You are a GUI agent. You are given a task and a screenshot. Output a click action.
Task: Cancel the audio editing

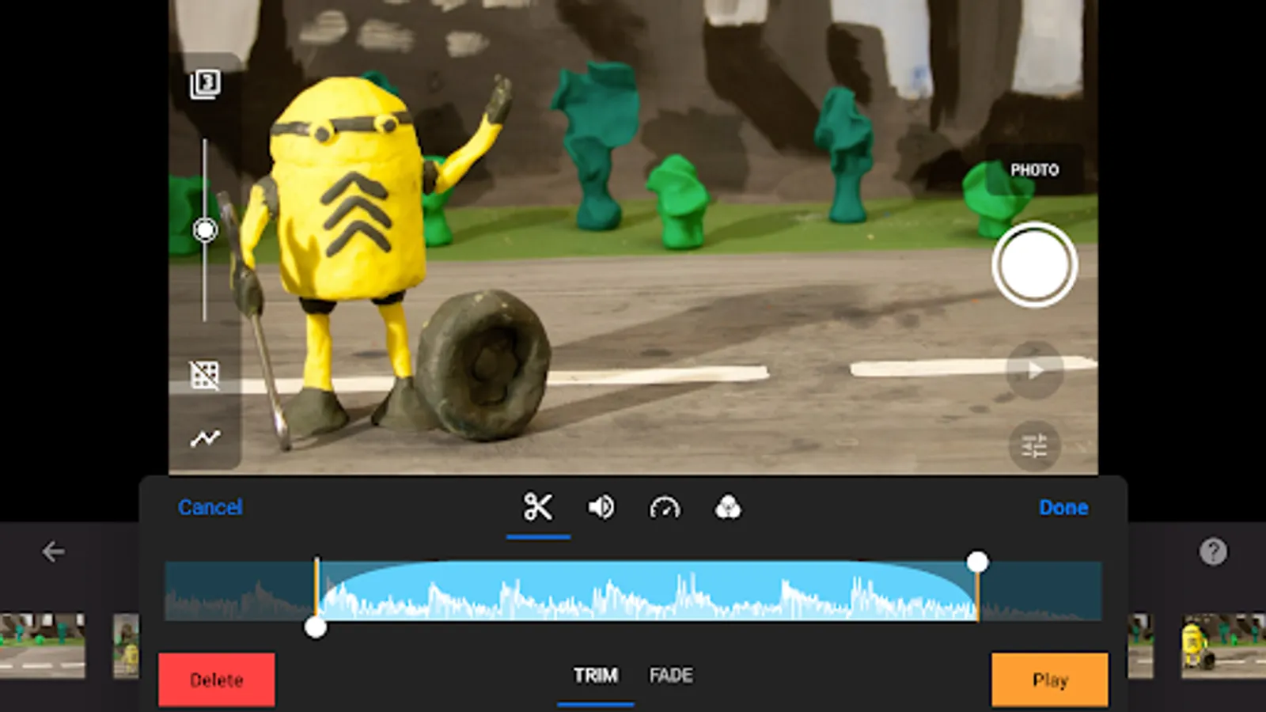pos(210,508)
